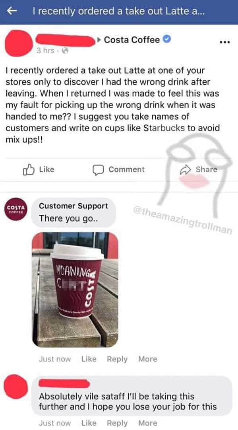Open the three-dot post options menu
Screen dimensions: 238x430
pyautogui.click(x=225, y=42)
